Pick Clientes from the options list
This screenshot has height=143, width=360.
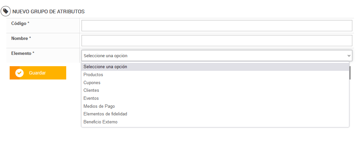(x=91, y=90)
